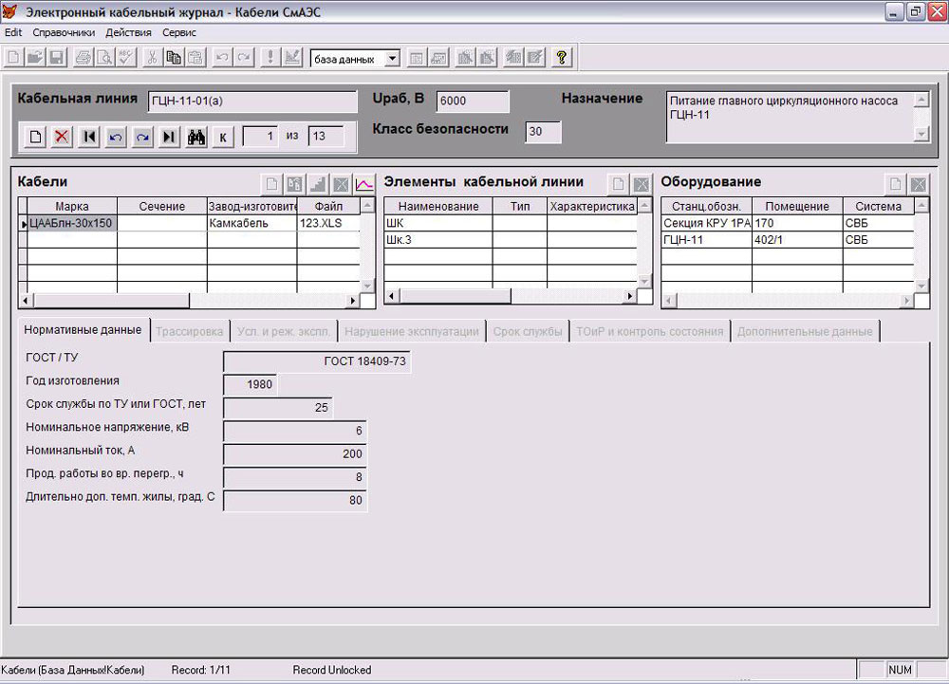Select the Нормативные данные tab
This screenshot has width=949, height=684.
coord(83,330)
